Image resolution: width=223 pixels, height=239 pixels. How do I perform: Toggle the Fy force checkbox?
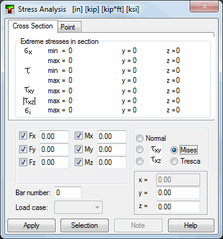point(23,149)
